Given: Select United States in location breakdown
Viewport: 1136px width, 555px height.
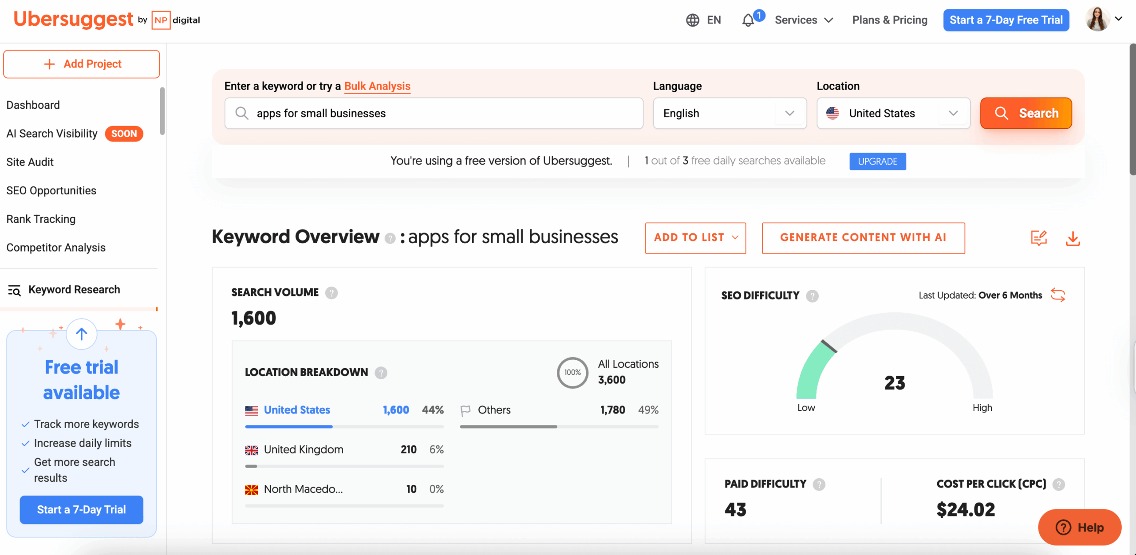Looking at the screenshot, I should pos(297,410).
